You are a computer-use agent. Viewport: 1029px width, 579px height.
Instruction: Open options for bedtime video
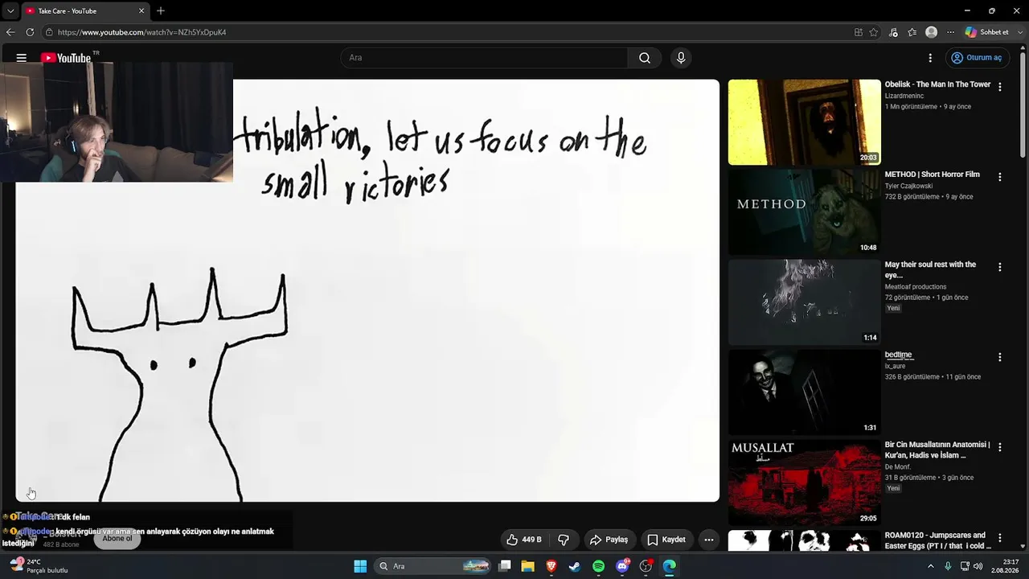(x=1000, y=357)
